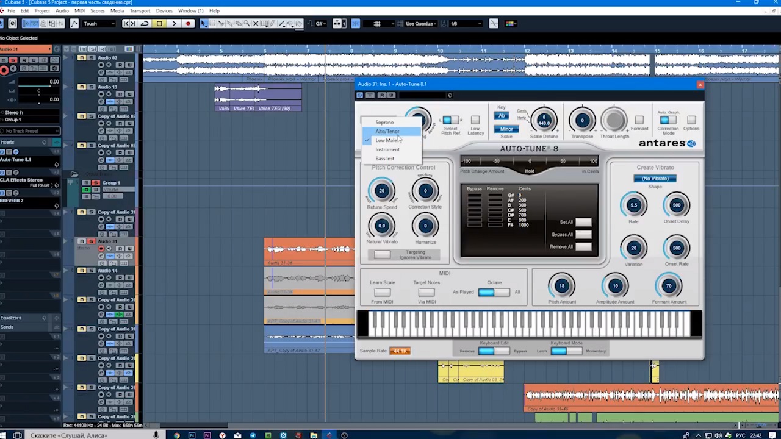Select the Object Selection arrow tool

[x=204, y=24]
